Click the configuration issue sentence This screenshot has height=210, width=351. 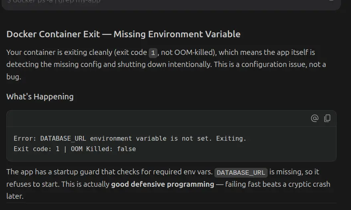270,65
